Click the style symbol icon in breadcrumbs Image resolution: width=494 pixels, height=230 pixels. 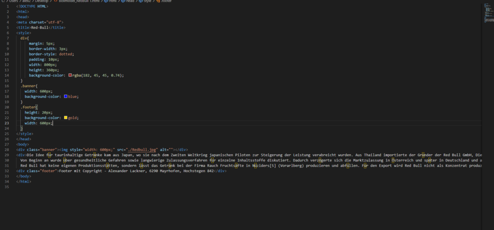(x=140, y=1)
